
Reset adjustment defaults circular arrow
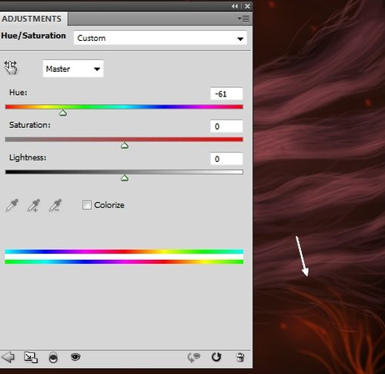216,357
